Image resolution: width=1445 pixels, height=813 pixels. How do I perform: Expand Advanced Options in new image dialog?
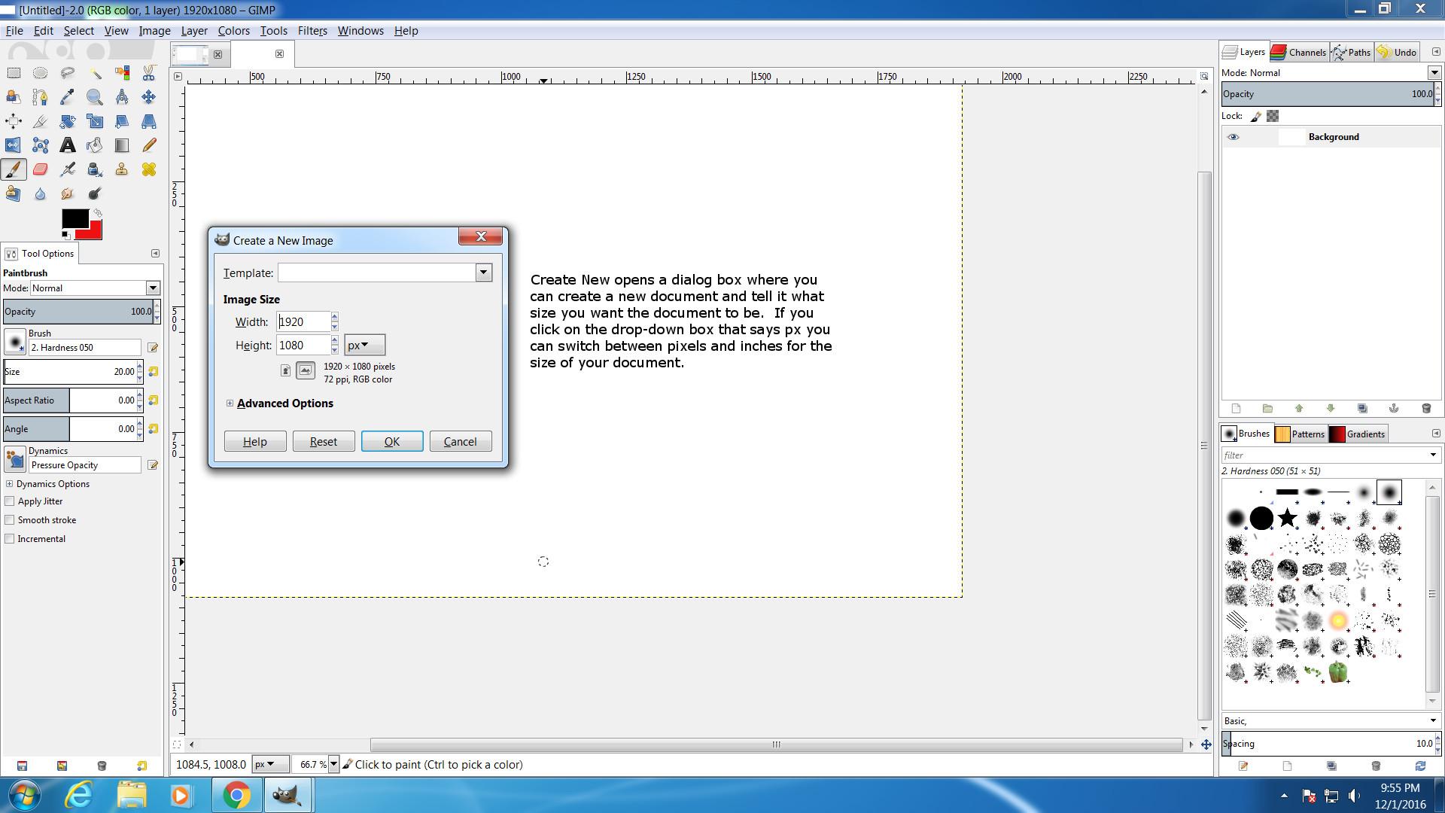[x=230, y=403]
